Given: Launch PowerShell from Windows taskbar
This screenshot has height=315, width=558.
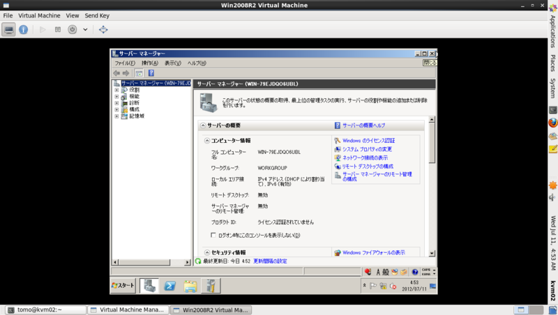Looking at the screenshot, I should [x=170, y=286].
